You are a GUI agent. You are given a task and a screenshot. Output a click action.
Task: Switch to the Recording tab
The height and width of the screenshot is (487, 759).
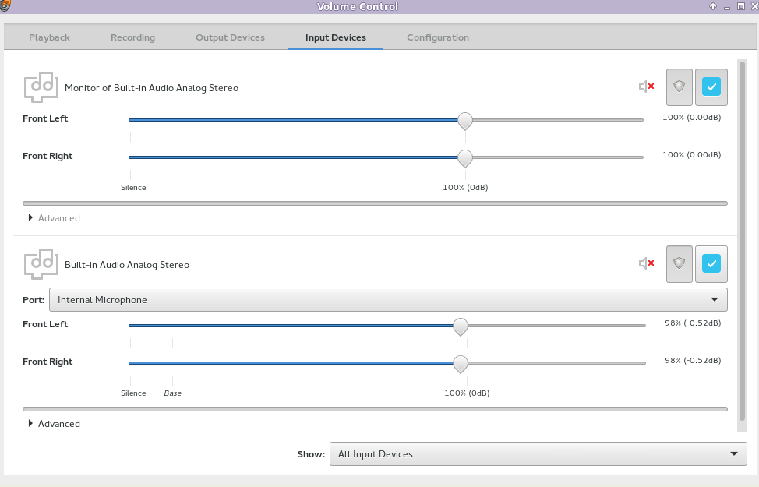[132, 37]
